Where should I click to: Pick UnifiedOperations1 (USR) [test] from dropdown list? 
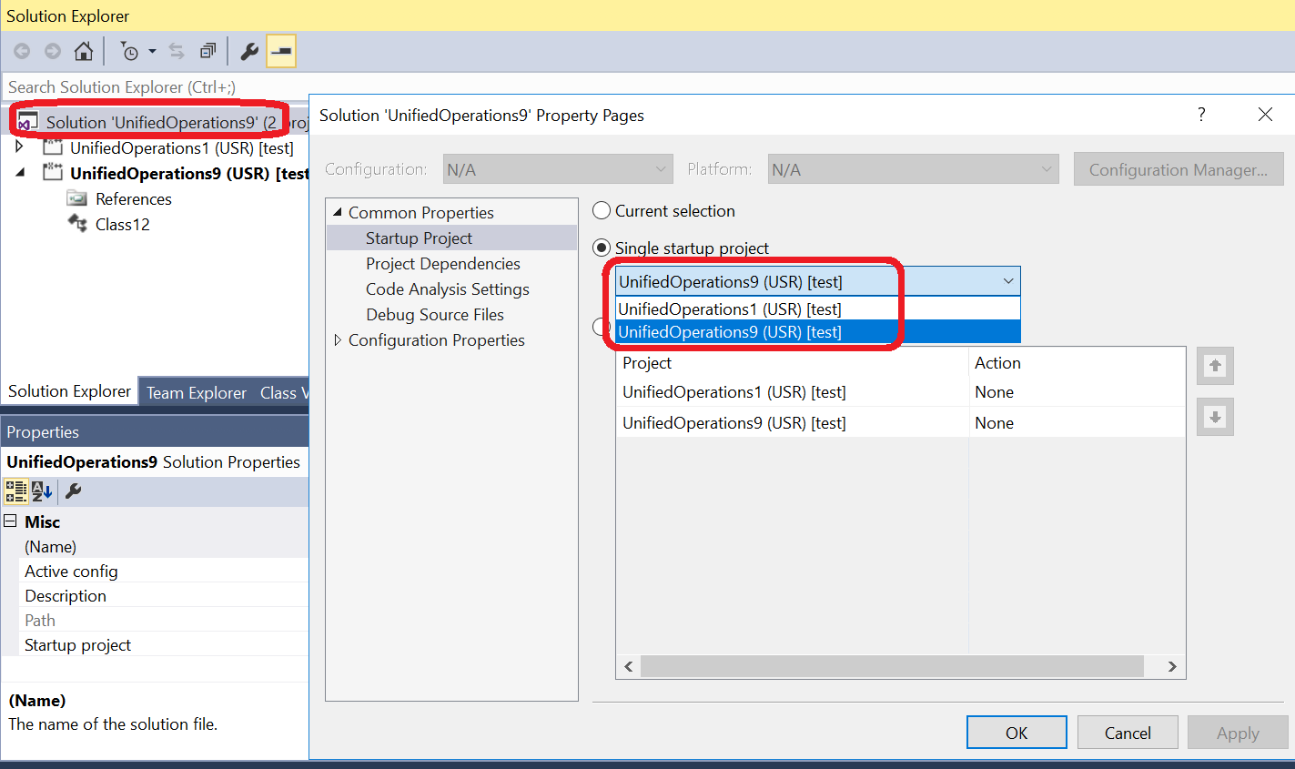click(x=818, y=309)
